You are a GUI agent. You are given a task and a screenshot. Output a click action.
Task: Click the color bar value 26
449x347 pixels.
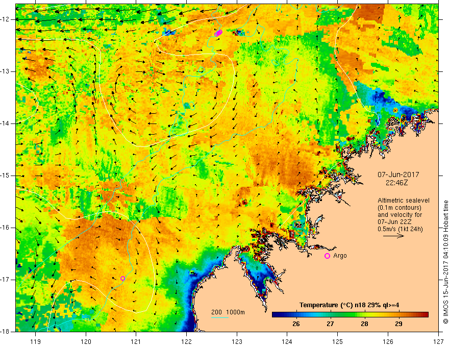(296, 324)
